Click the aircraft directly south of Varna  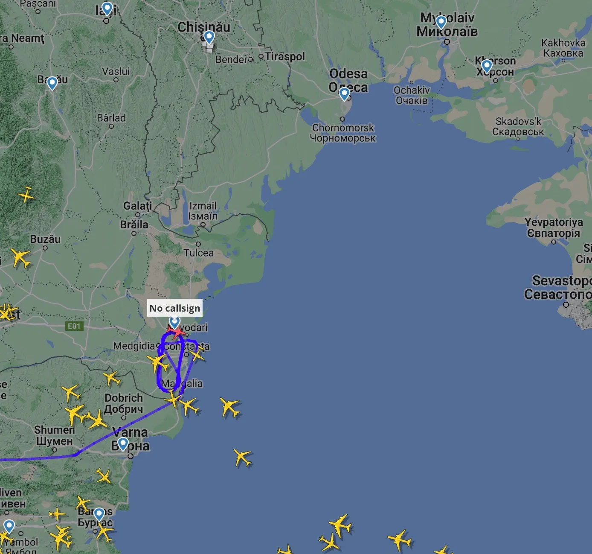[103, 476]
